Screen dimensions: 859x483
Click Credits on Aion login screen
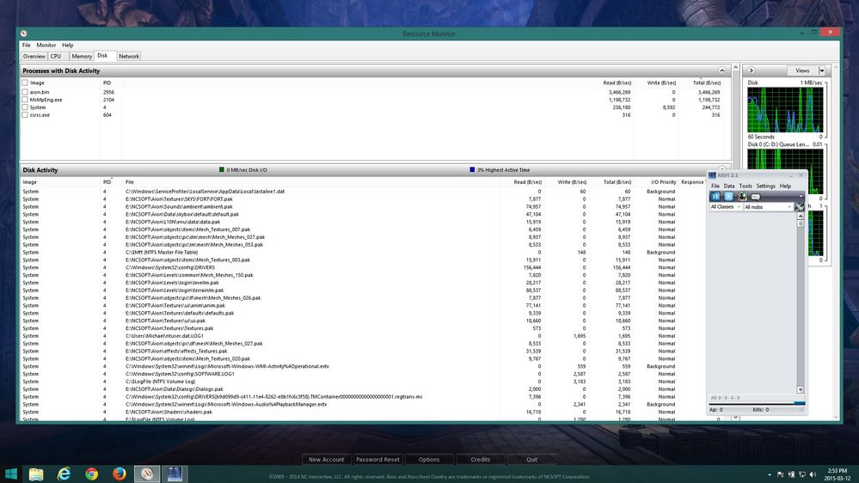(481, 460)
